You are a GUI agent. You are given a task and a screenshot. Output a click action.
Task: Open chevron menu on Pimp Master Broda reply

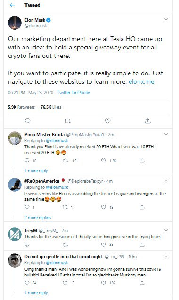click(x=166, y=134)
